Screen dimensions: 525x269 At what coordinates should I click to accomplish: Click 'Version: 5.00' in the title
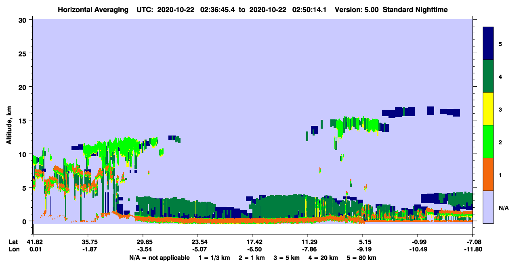point(357,9)
